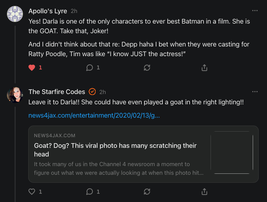This screenshot has height=202, width=267.
Task: Reply to Apollo's Lyre's comment
Action: [89, 68]
